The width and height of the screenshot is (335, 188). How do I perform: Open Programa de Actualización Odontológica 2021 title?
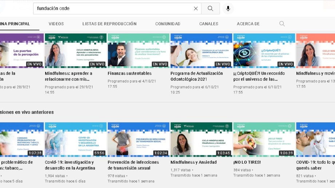197,76
